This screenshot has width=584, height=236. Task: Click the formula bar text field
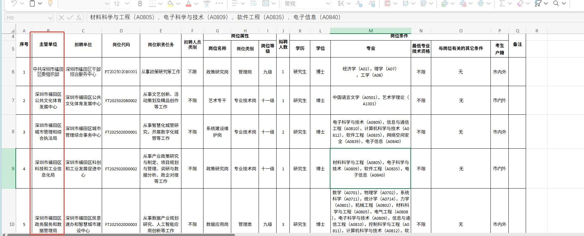click(335, 18)
